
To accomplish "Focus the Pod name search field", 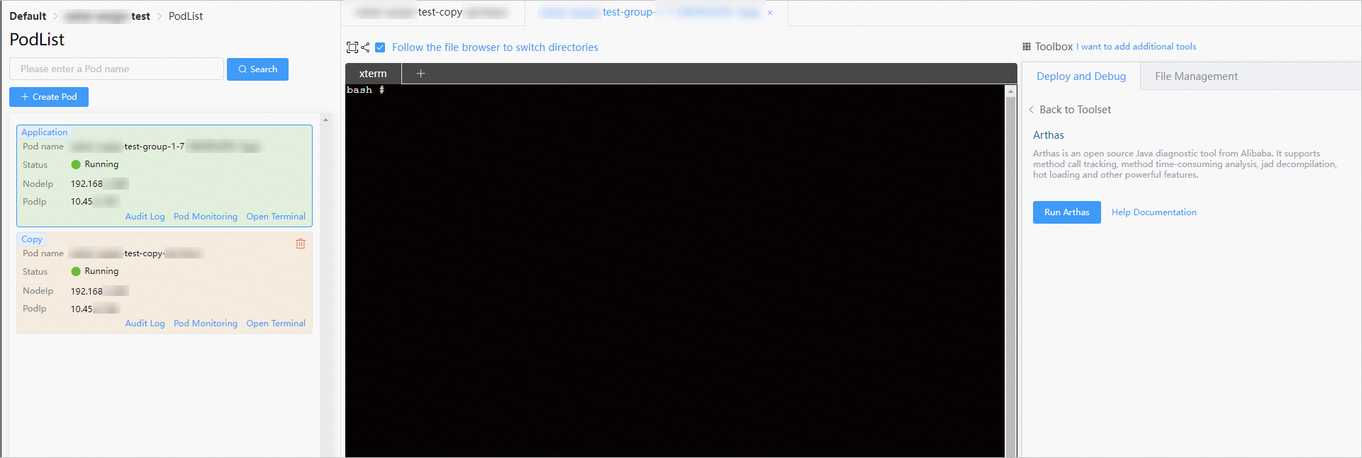I will click(116, 69).
